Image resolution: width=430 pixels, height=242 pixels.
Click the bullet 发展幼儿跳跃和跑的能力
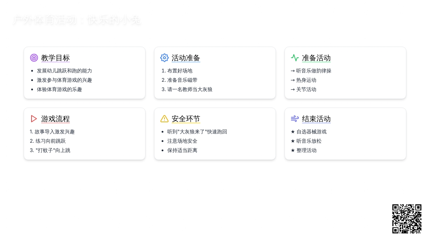coord(64,71)
